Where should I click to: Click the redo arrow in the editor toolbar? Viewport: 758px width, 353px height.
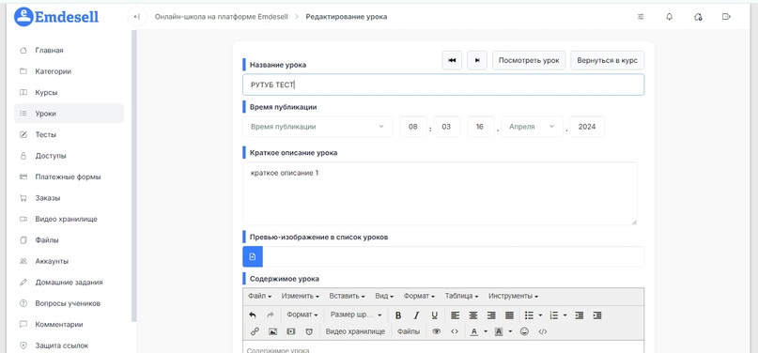click(x=271, y=315)
